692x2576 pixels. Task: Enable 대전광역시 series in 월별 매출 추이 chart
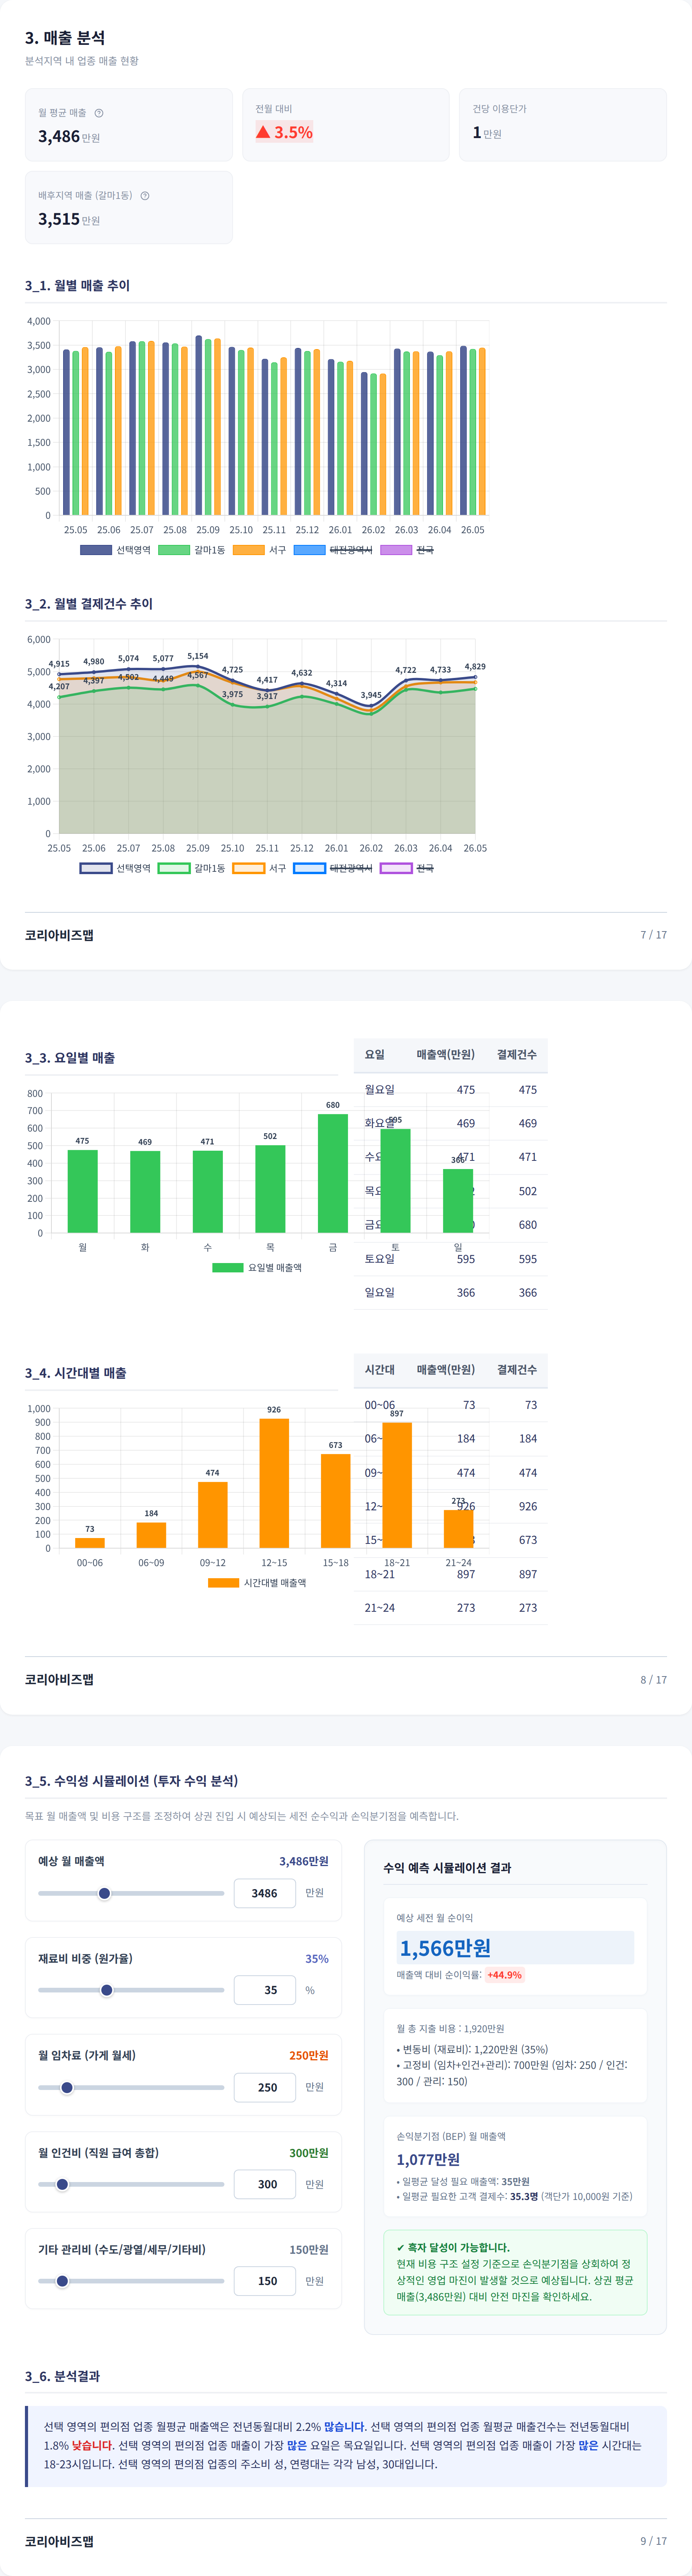(334, 550)
